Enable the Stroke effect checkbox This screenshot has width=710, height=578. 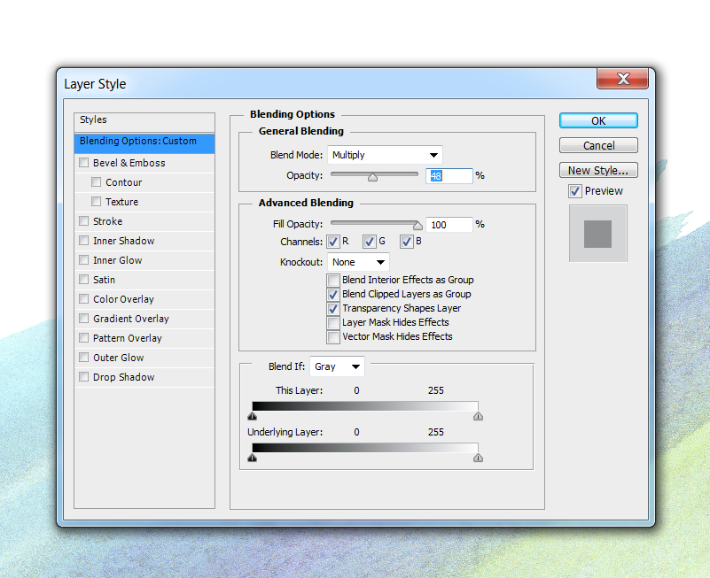(x=84, y=220)
